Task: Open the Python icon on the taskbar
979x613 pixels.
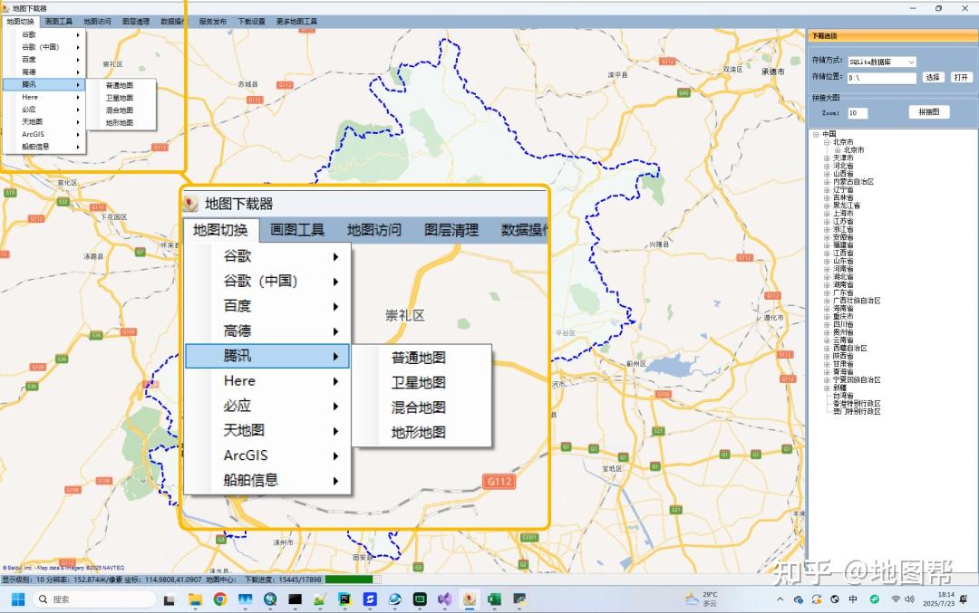Action: point(519,599)
